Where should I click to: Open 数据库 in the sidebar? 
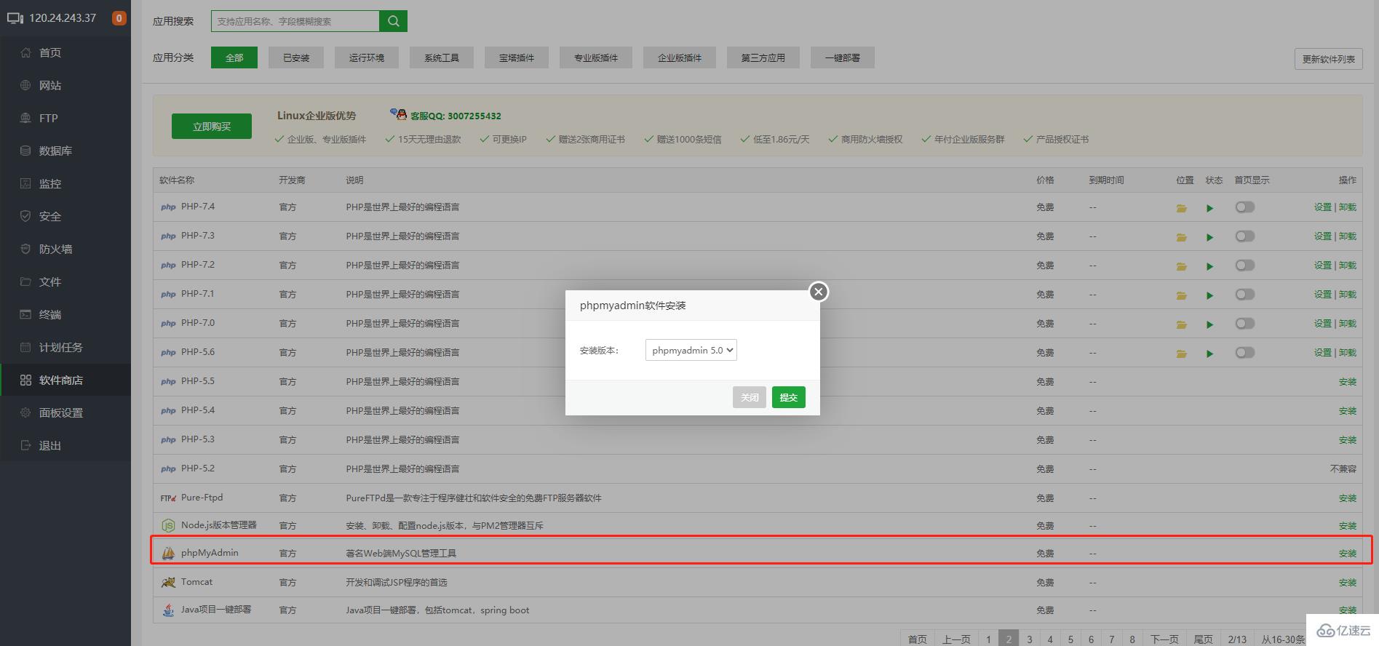pos(65,151)
